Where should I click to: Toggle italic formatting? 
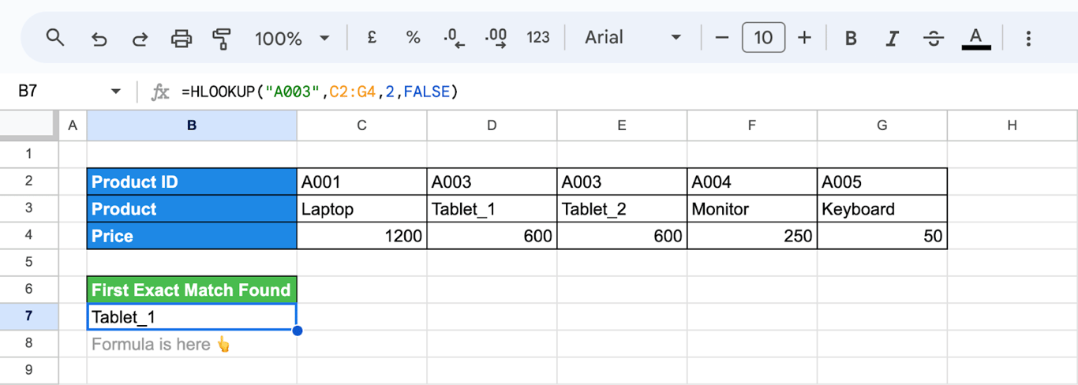[x=893, y=38]
